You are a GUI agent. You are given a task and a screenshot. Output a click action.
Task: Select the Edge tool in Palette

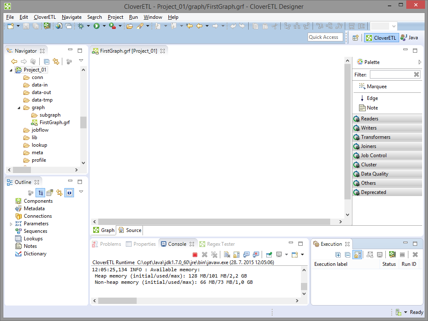pos(372,98)
